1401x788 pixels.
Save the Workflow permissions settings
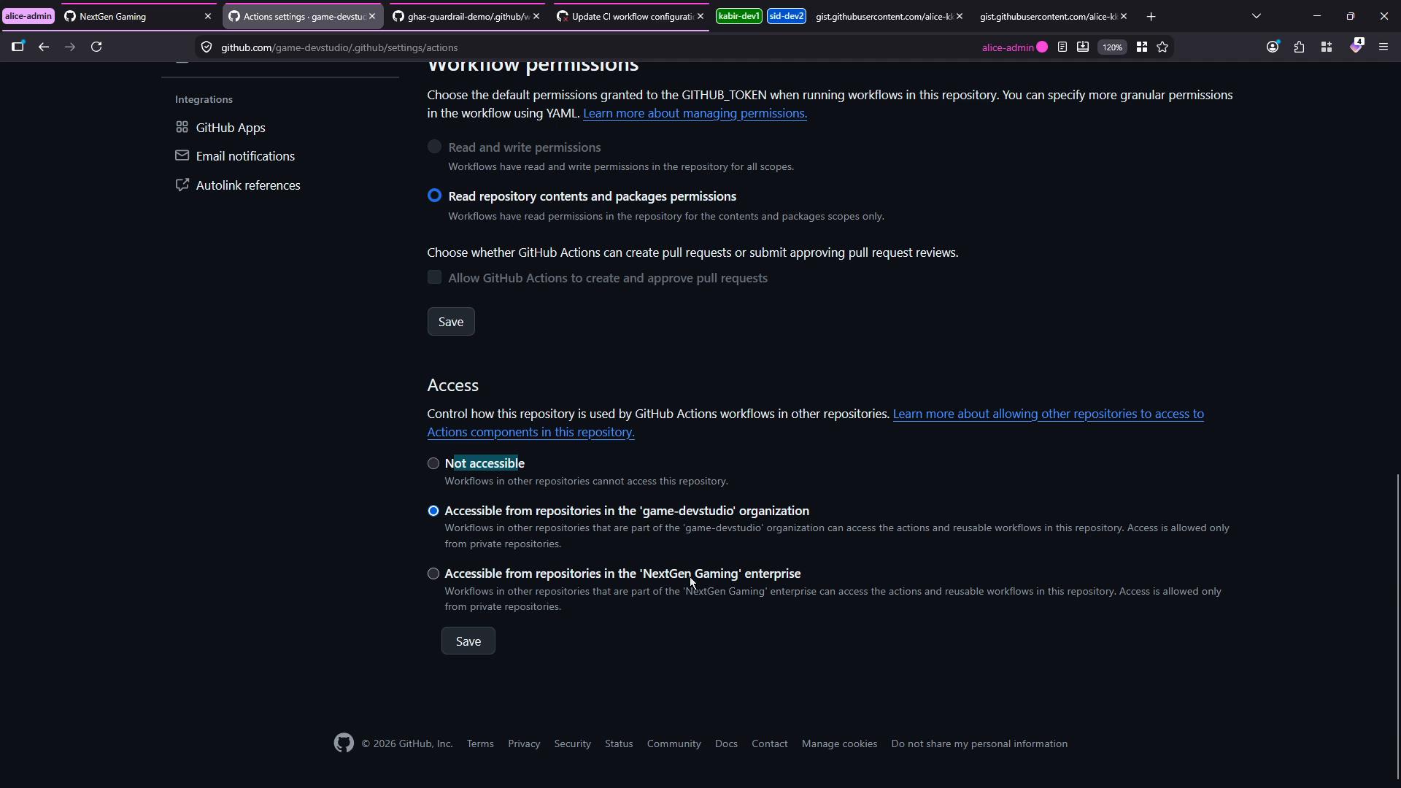(x=451, y=322)
